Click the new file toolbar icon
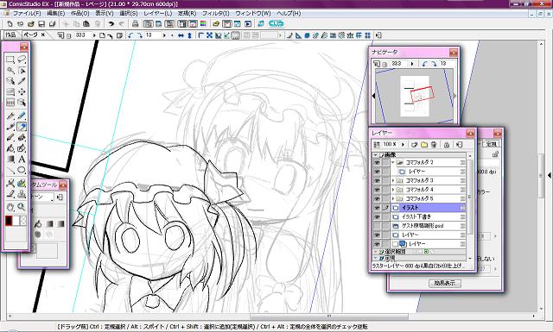553x332 pixels. point(10,24)
